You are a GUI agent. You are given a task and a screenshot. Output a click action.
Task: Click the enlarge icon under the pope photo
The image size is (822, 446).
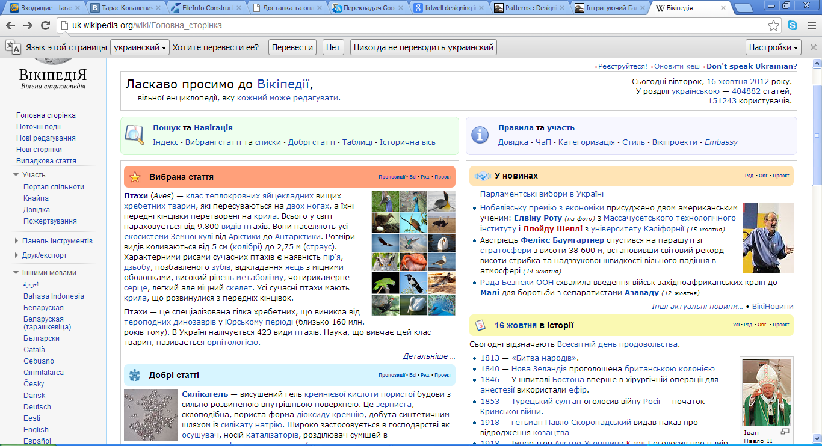click(x=785, y=431)
